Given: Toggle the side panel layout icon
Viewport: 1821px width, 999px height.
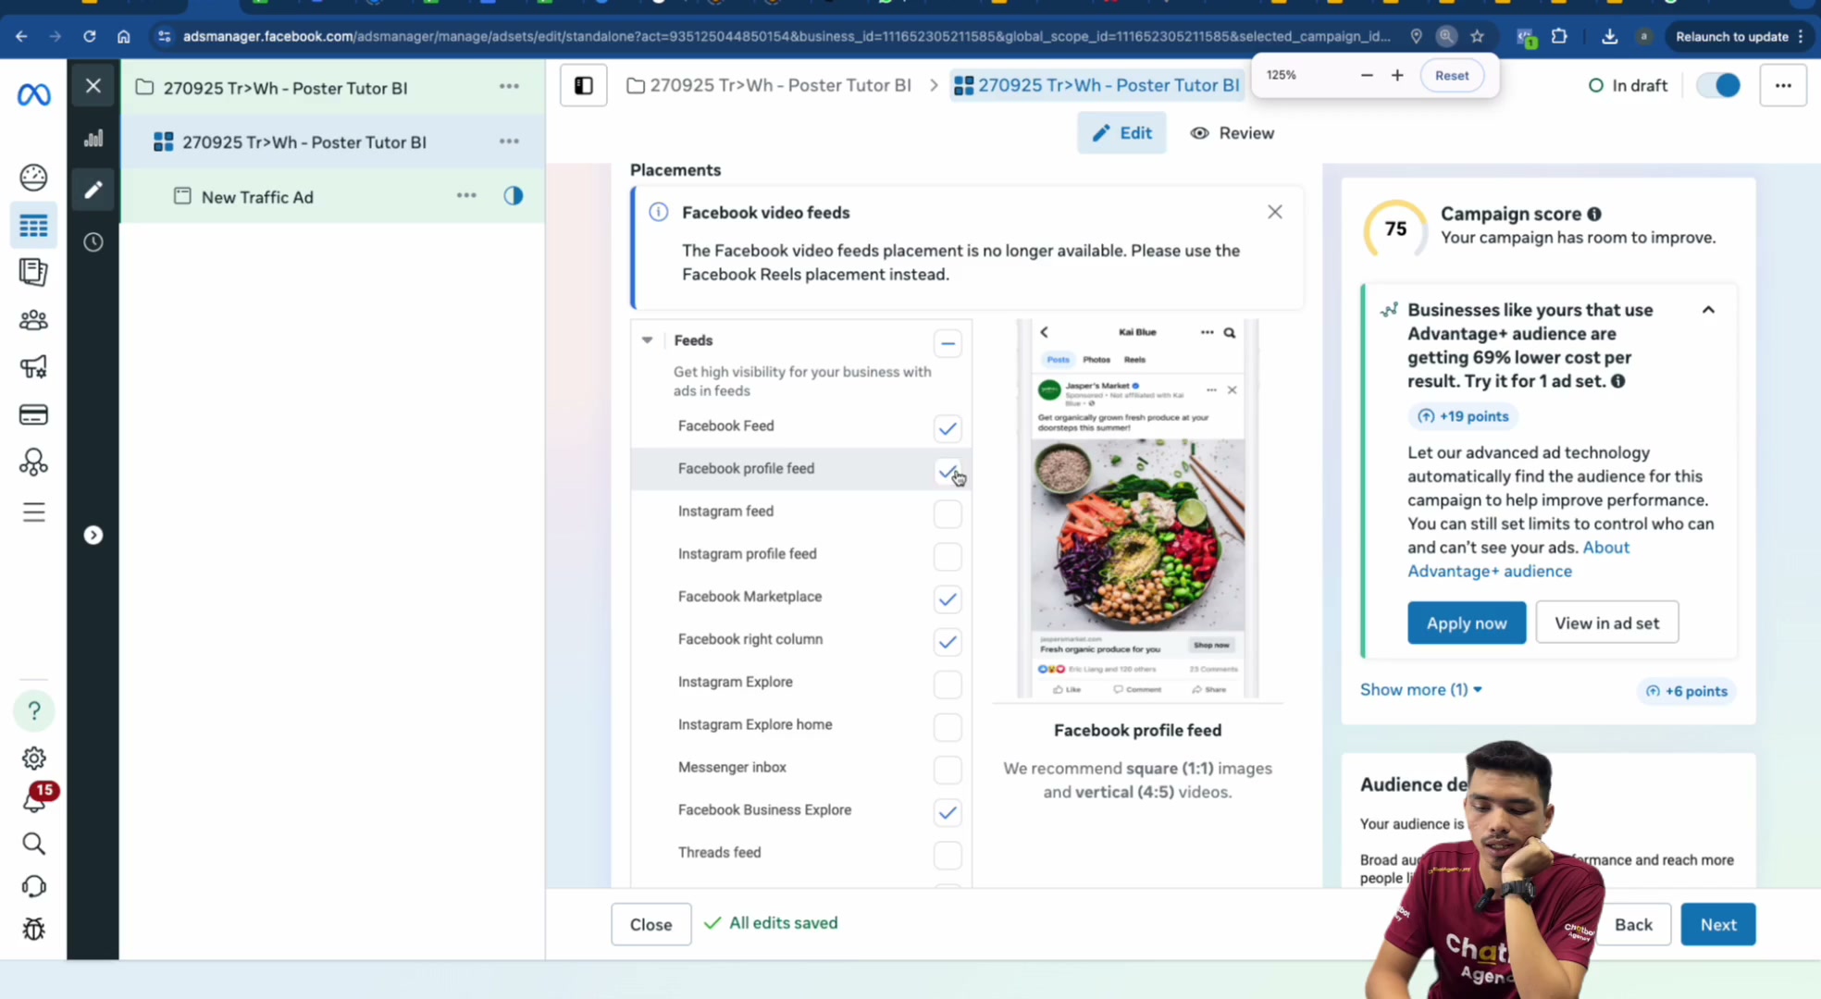Looking at the screenshot, I should click(x=584, y=86).
